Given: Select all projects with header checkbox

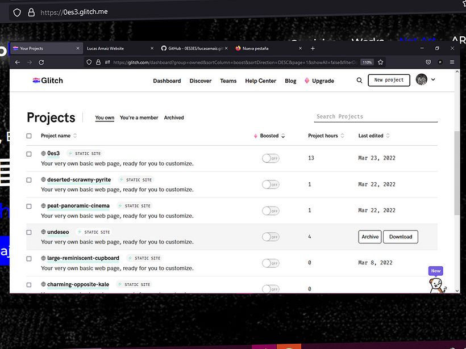Looking at the screenshot, I should coord(29,136).
